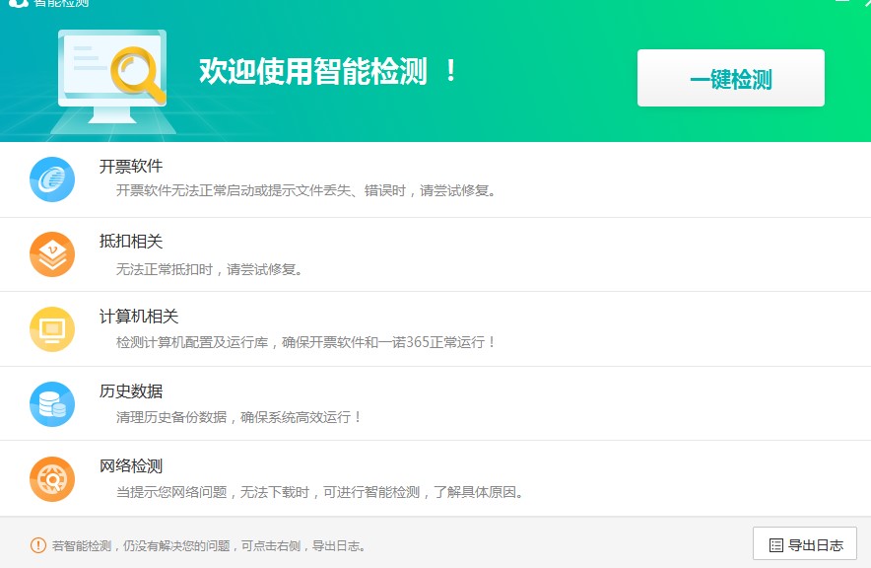Click the 清理历史备份数据 description text
871x568 pixels.
239,417
